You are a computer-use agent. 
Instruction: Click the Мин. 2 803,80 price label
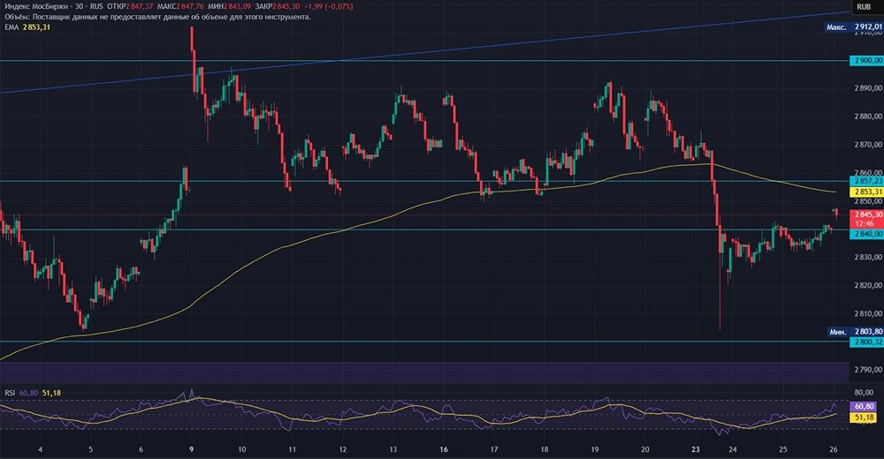(855, 332)
